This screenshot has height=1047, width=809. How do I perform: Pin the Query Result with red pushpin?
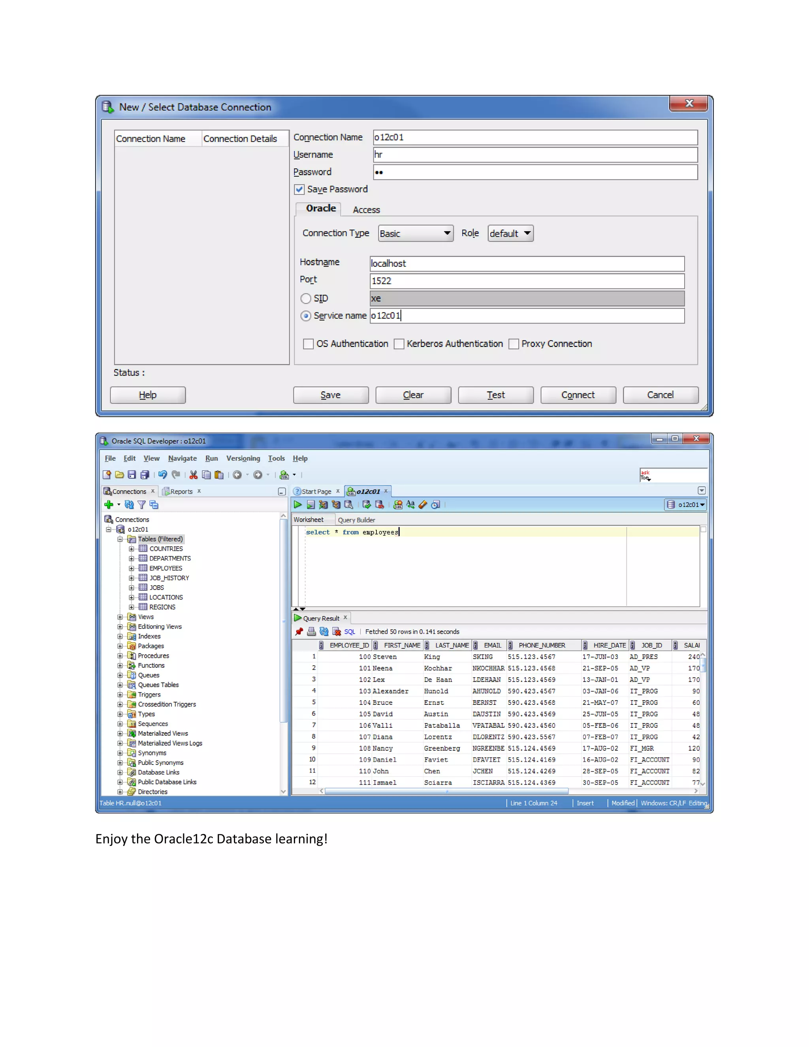299,631
